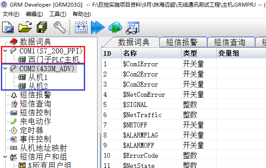Open the 编辑(E) menu
This screenshot has height=168, width=266.
[x=34, y=14]
